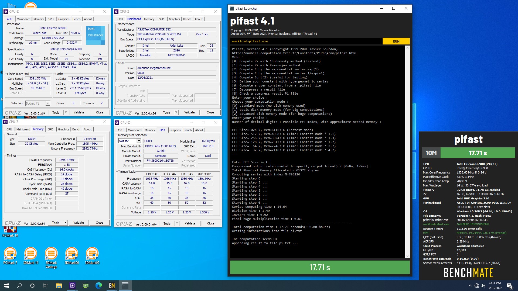Click Close in CPU-Z Memory window

click(99, 223)
